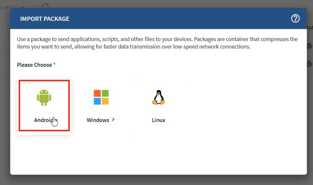This screenshot has width=313, height=185.
Task: Click the red required asterisk
Action: [54, 65]
